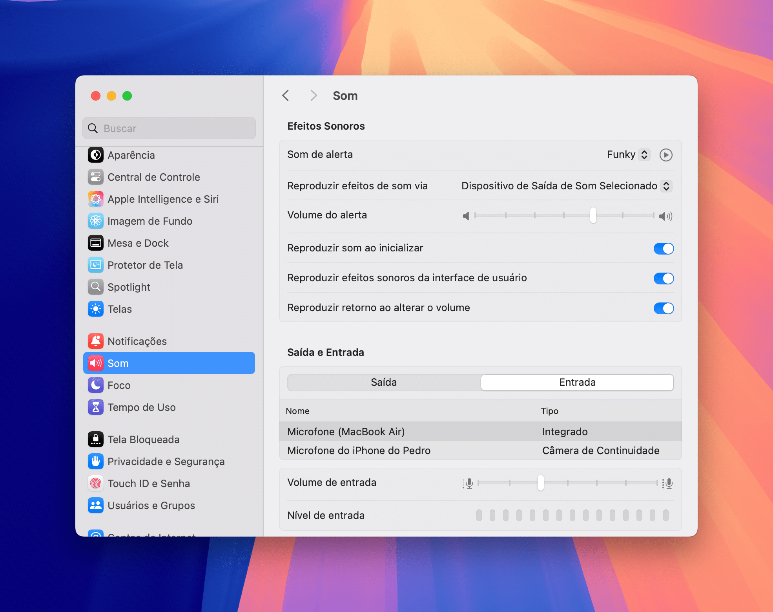773x612 pixels.
Task: Click the Usuários e Grupos icon
Action: (x=96, y=506)
